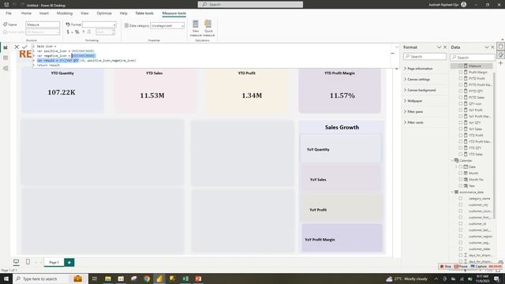Apply currency format with dollar icon
The image size is (505, 284).
(x=68, y=32)
